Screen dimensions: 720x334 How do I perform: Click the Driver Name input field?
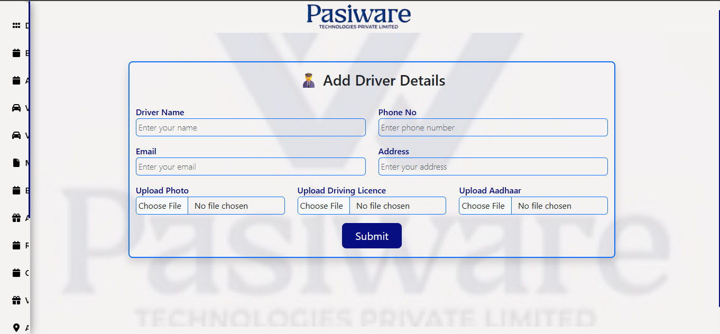pos(251,127)
